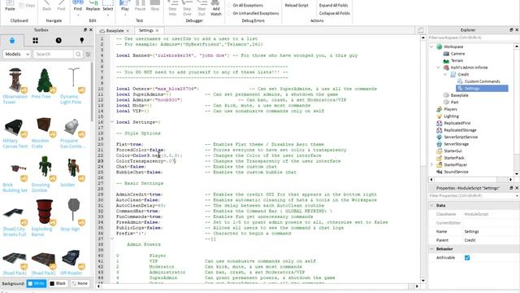520x293 pixels.
Task: Click the Terrain icon in Explorer
Action: tap(446, 60)
